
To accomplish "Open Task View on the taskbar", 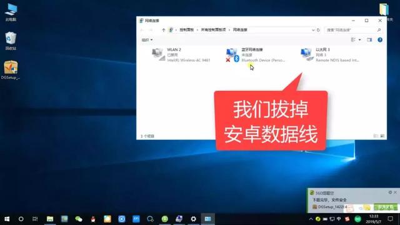I will (35, 219).
